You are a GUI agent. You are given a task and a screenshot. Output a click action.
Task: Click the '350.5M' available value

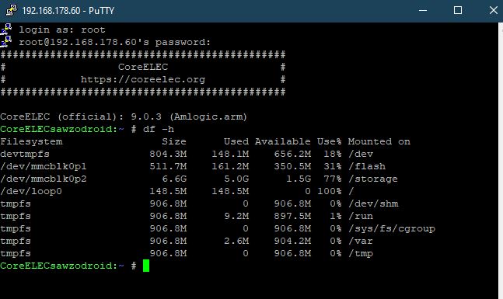point(292,167)
